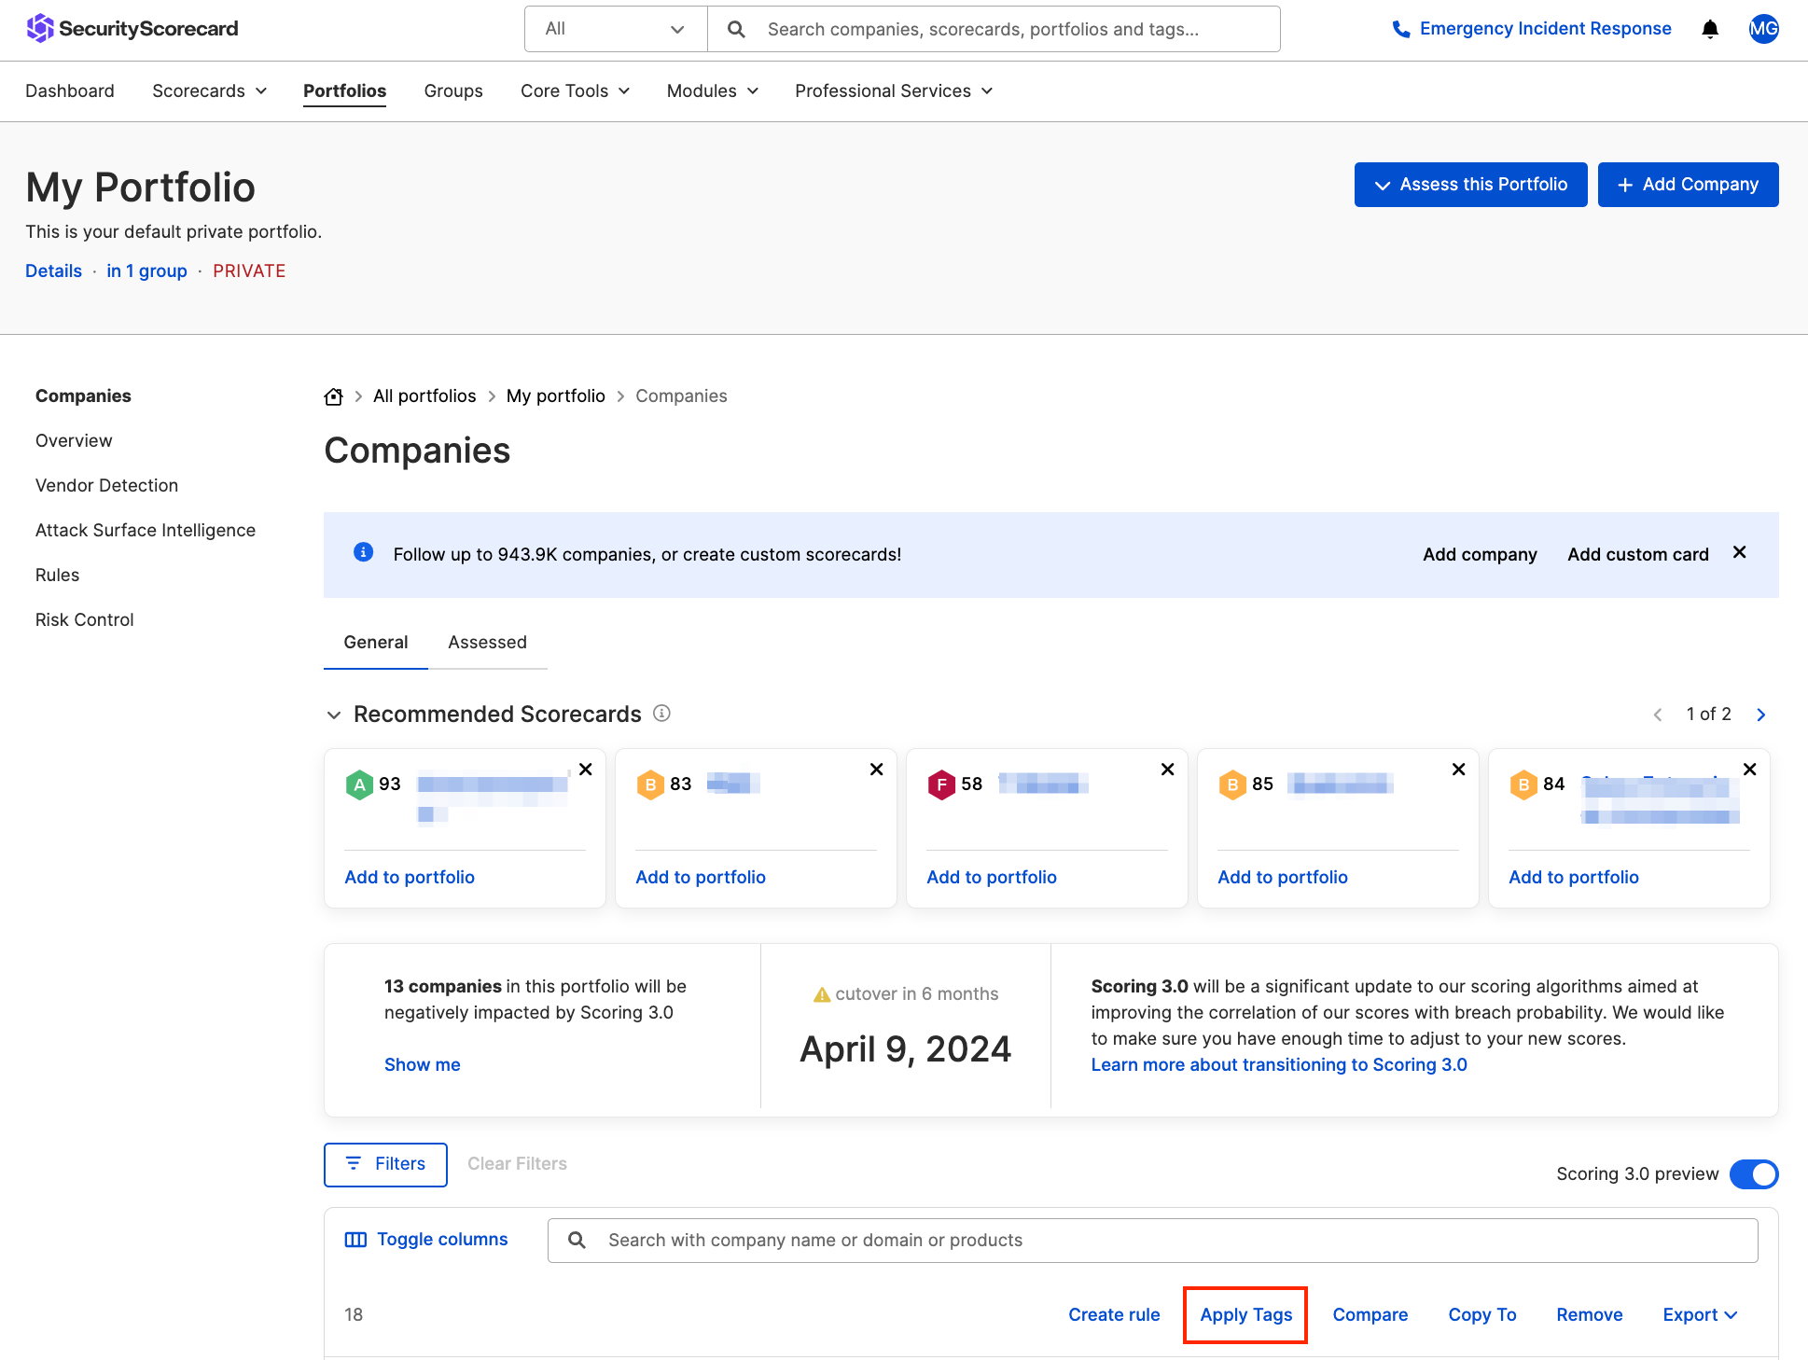Viewport: 1808px width, 1360px height.
Task: Select Risk Control in the sidebar
Action: (x=84, y=619)
